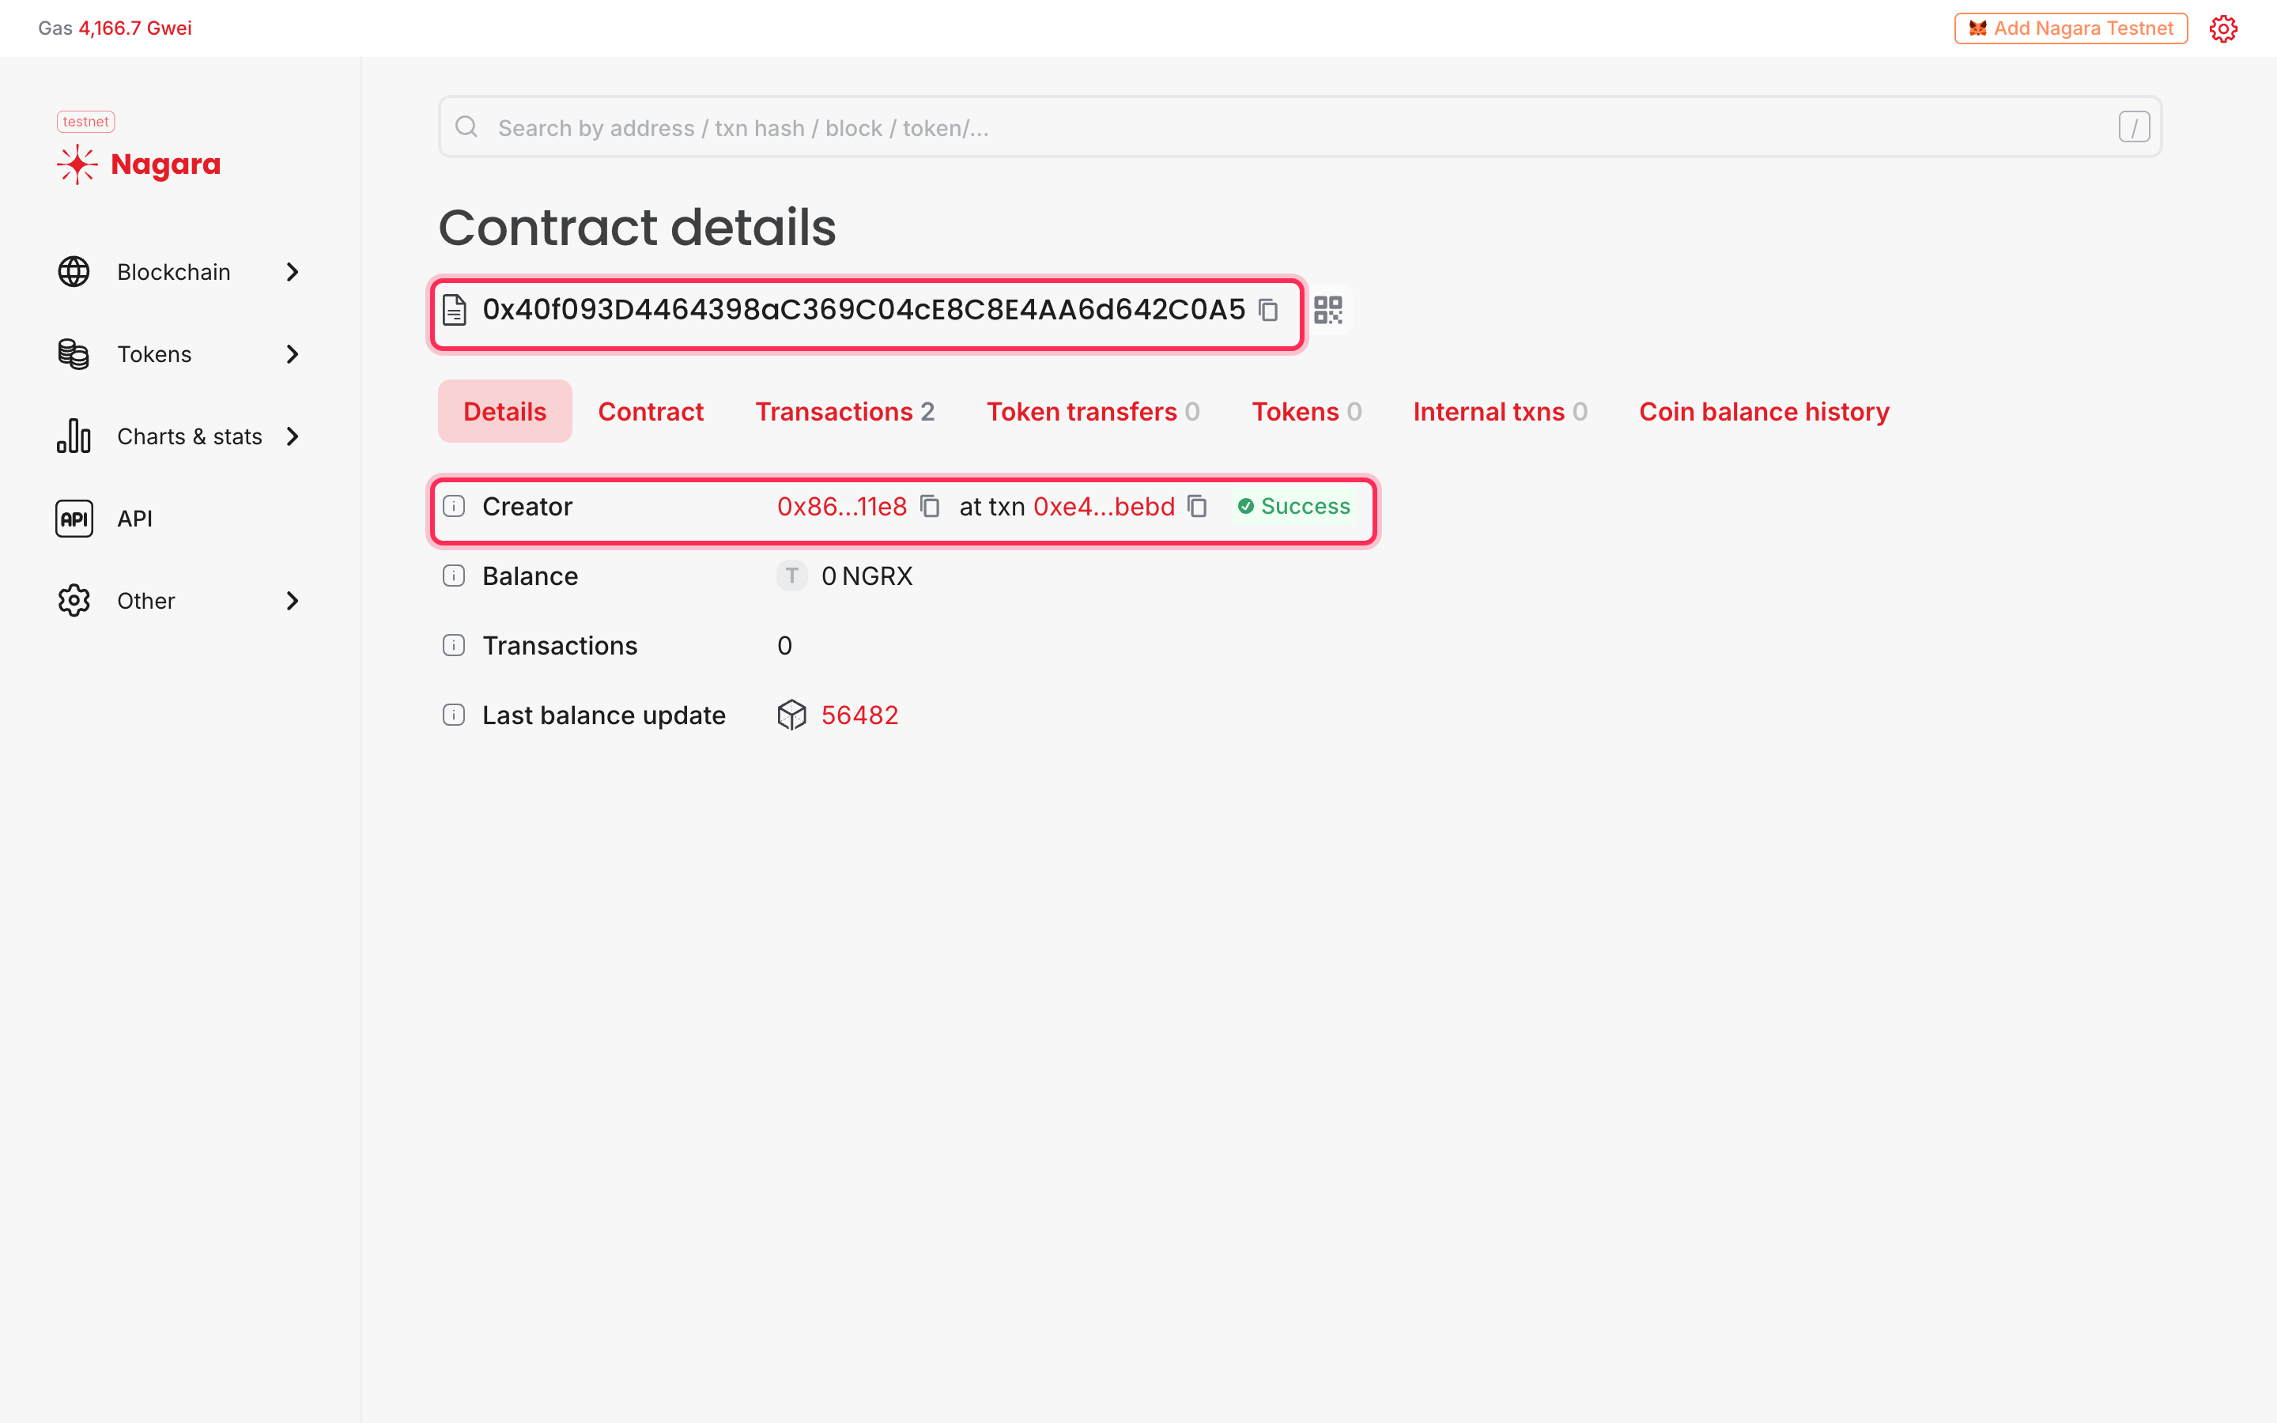Click the Tokens coins icon in the sidebar

tap(74, 354)
